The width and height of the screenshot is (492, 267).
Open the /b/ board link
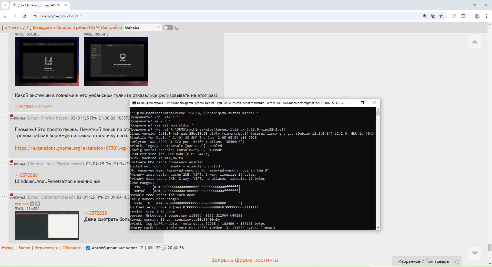tap(6, 27)
